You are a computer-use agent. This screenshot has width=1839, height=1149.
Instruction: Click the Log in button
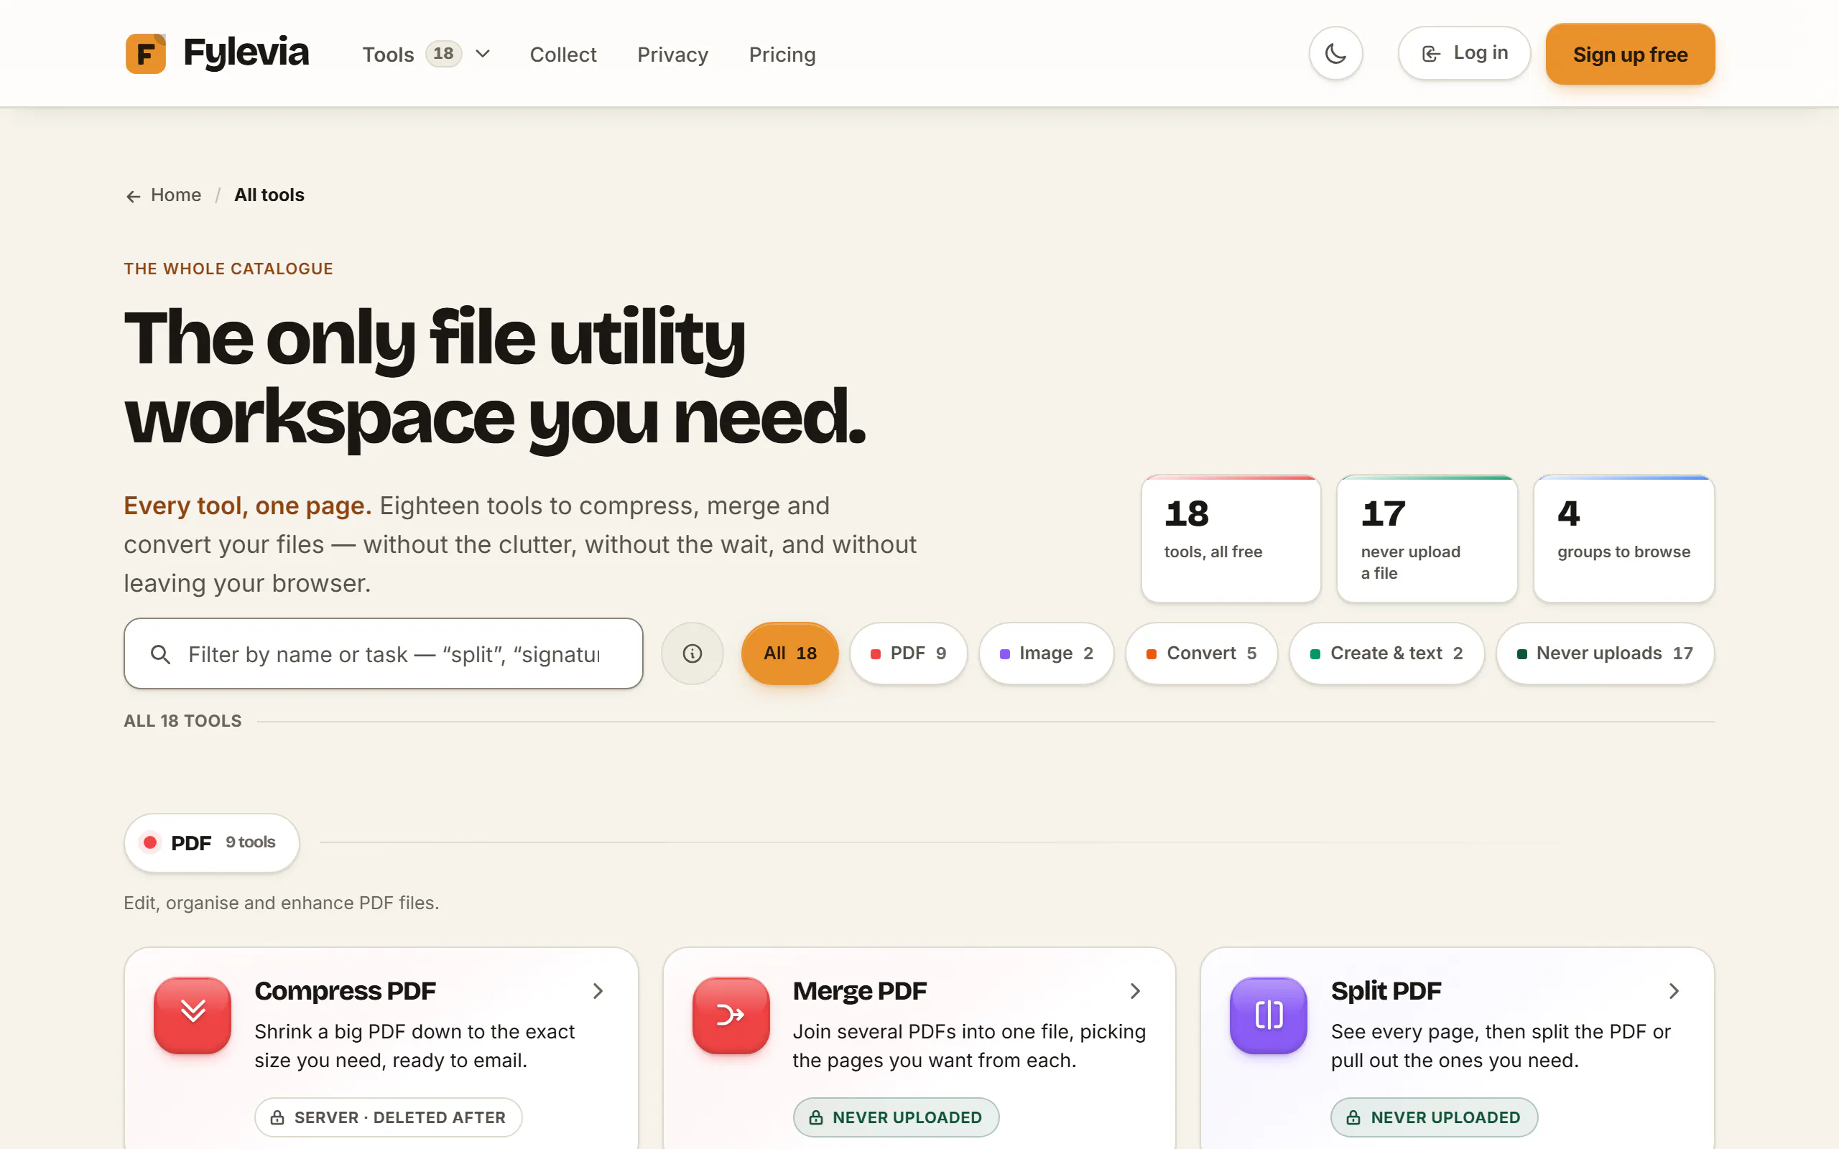(x=1464, y=53)
